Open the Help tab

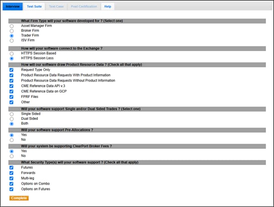[107, 7]
